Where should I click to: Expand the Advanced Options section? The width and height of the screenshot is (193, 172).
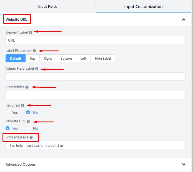click(x=183, y=164)
